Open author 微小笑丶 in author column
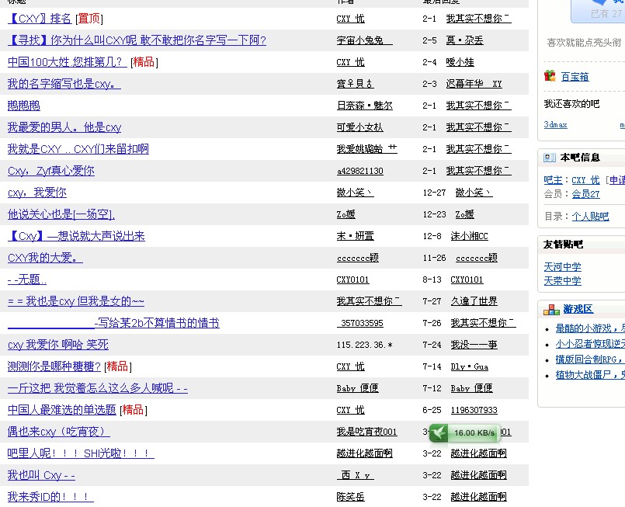The width and height of the screenshot is (625, 507). pos(355,193)
